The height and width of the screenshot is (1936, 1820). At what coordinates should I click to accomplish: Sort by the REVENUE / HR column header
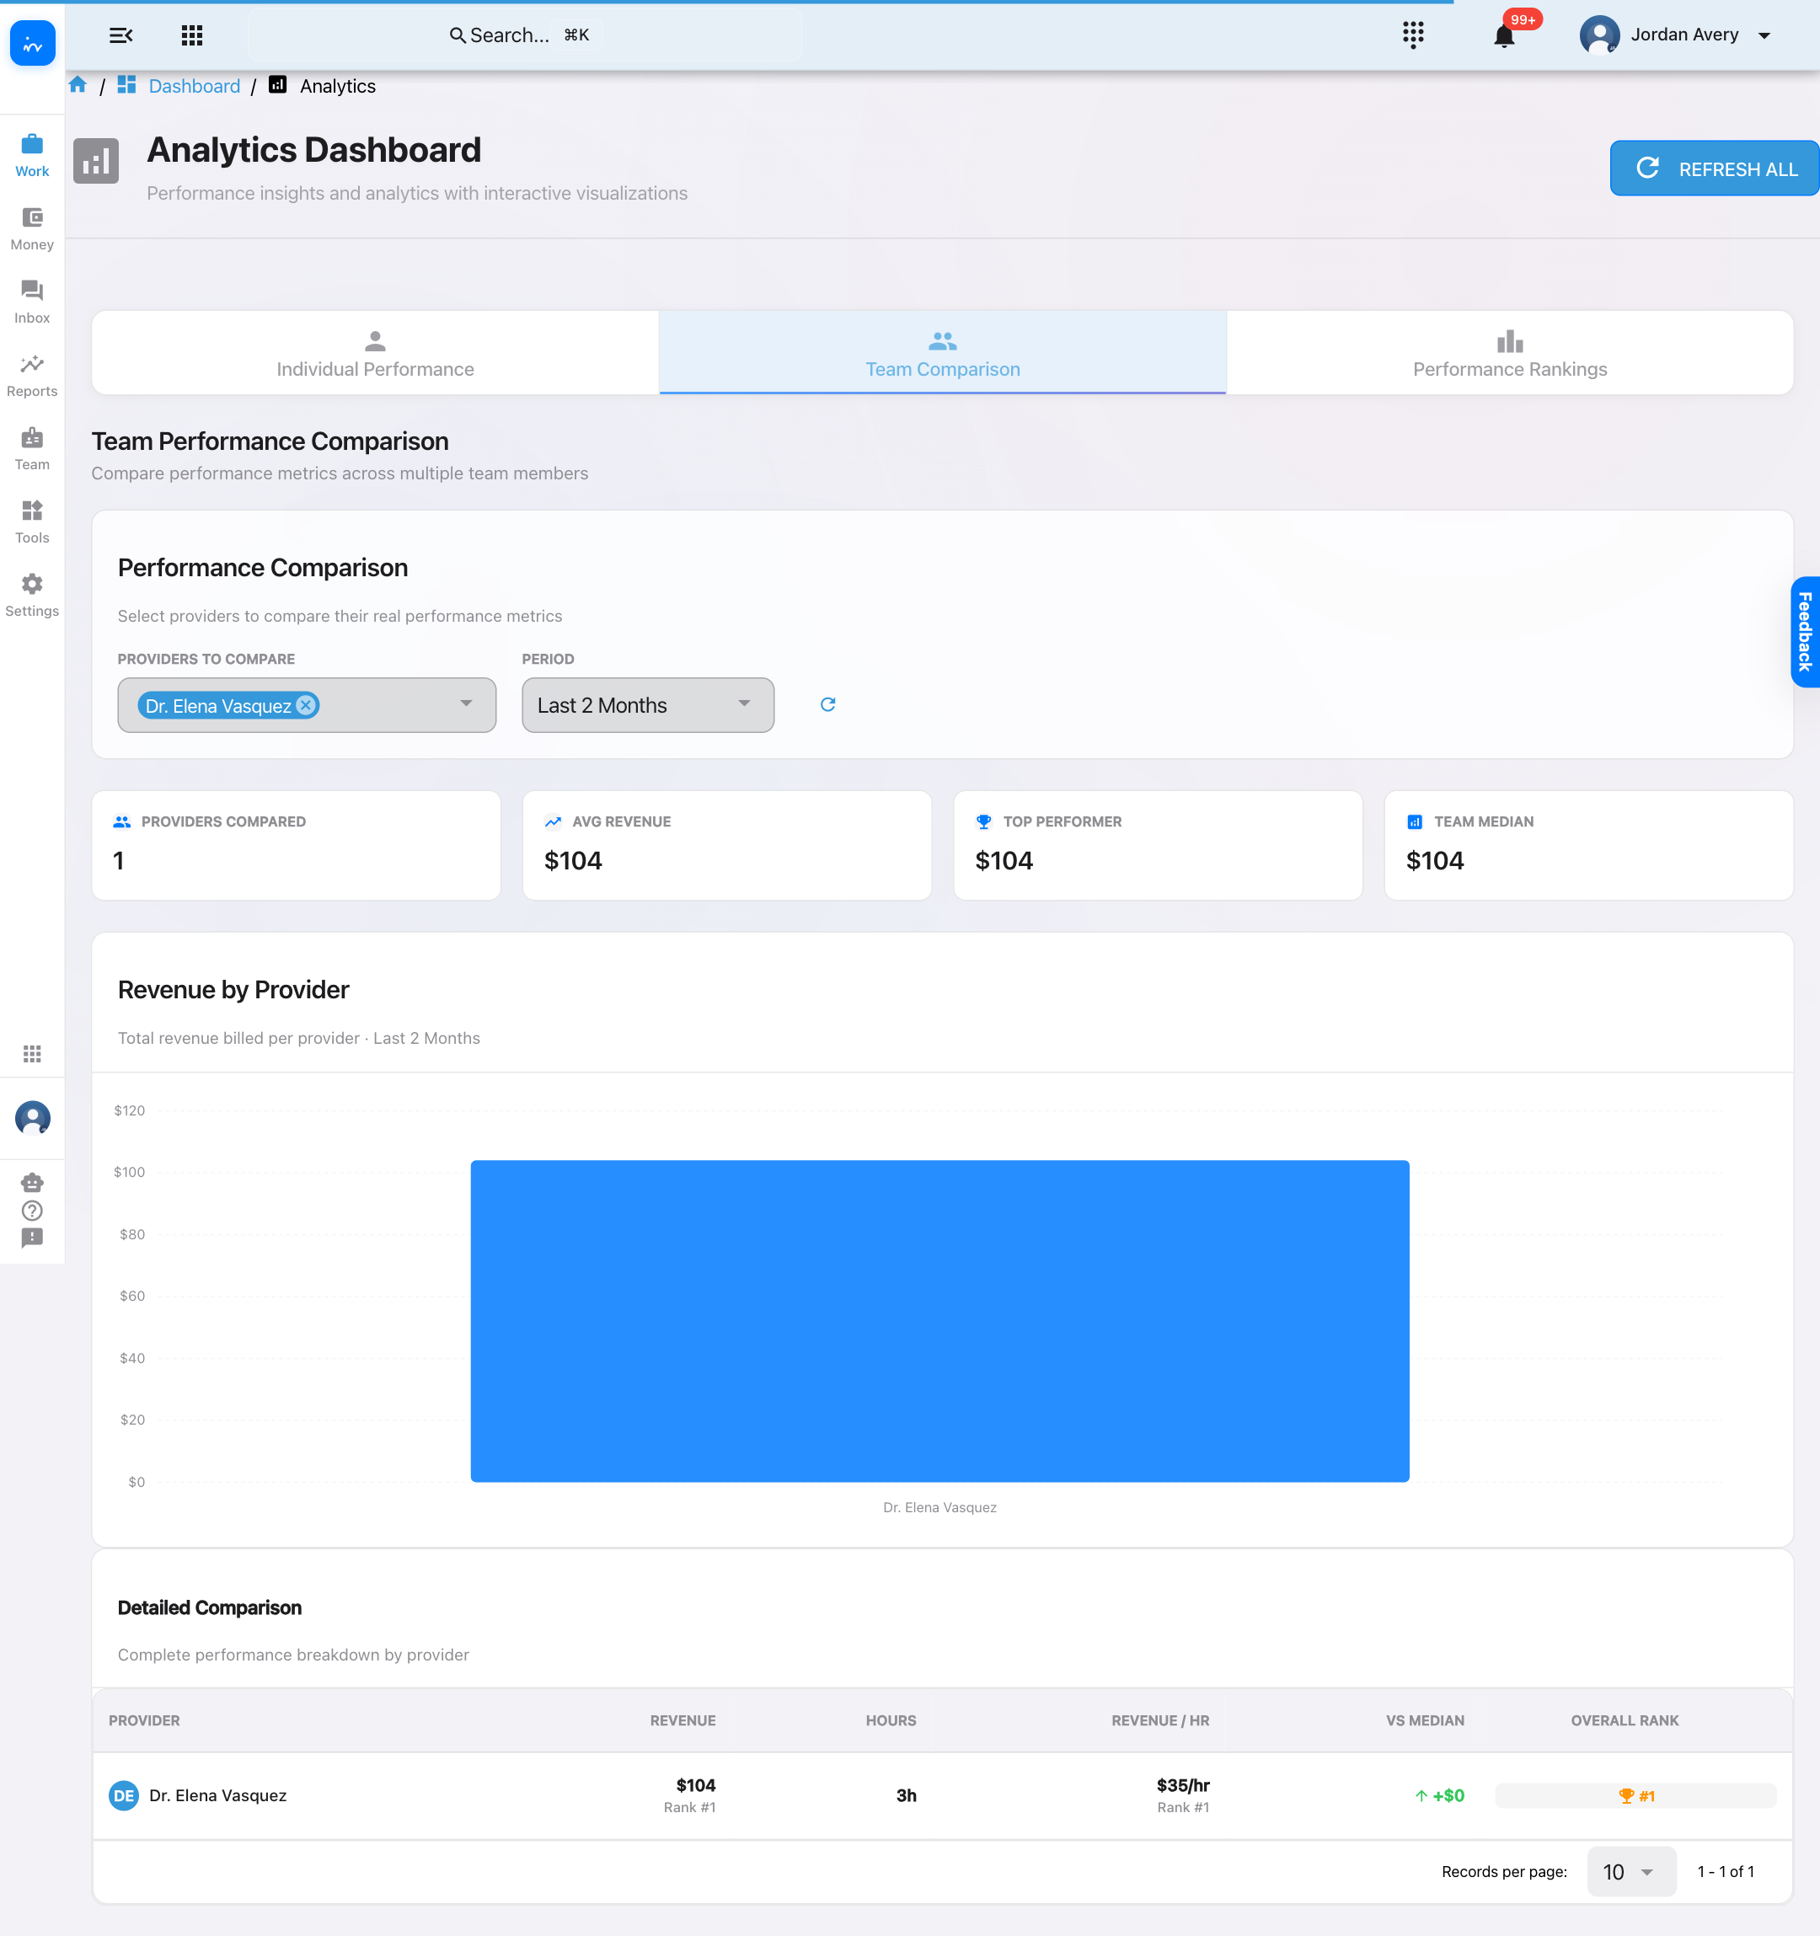[1159, 1721]
